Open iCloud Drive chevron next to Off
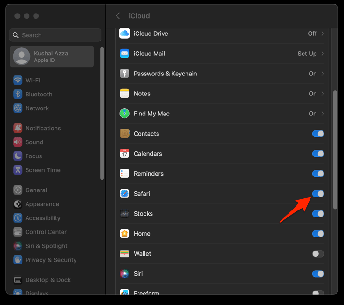This screenshot has height=305, width=344. 323,34
